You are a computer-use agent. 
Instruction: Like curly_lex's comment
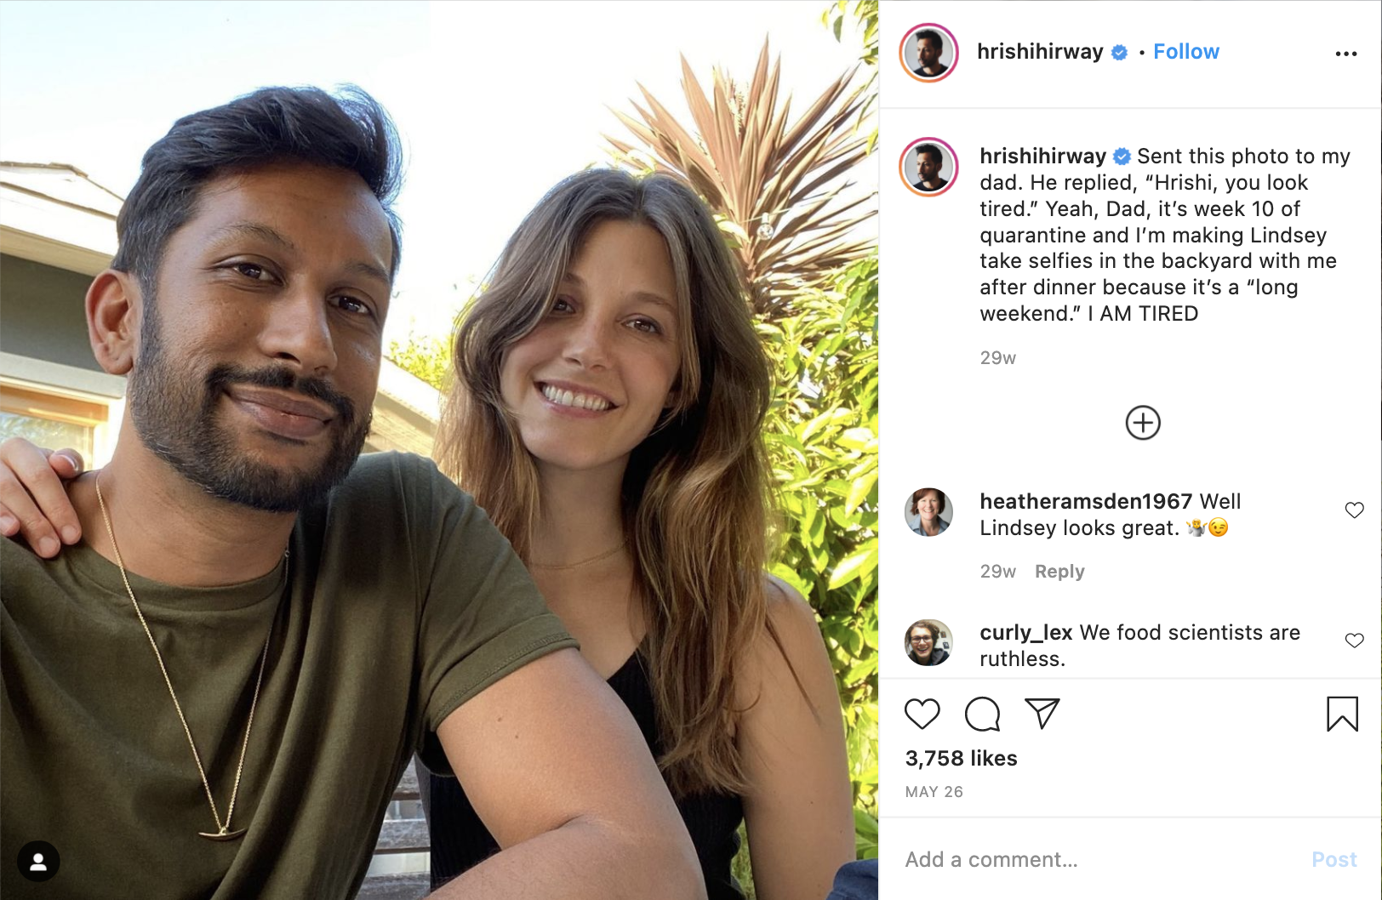[1354, 641]
